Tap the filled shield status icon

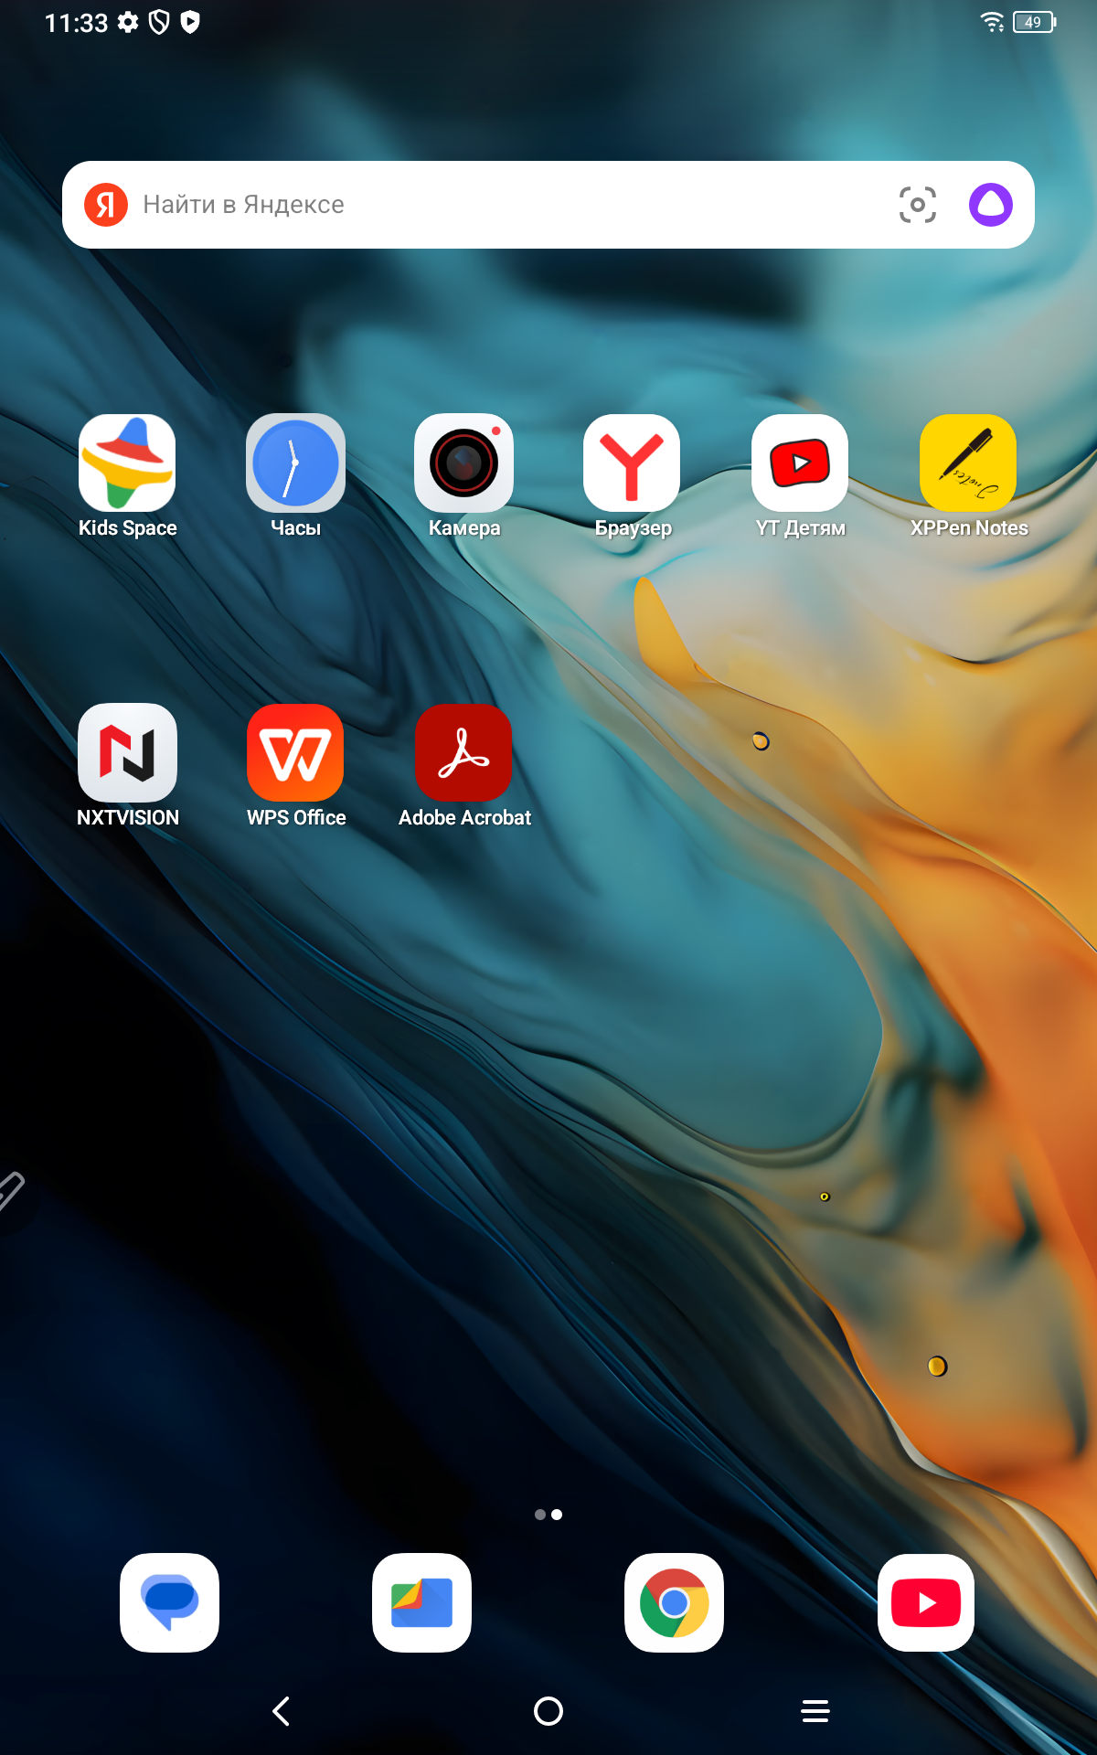(x=190, y=22)
